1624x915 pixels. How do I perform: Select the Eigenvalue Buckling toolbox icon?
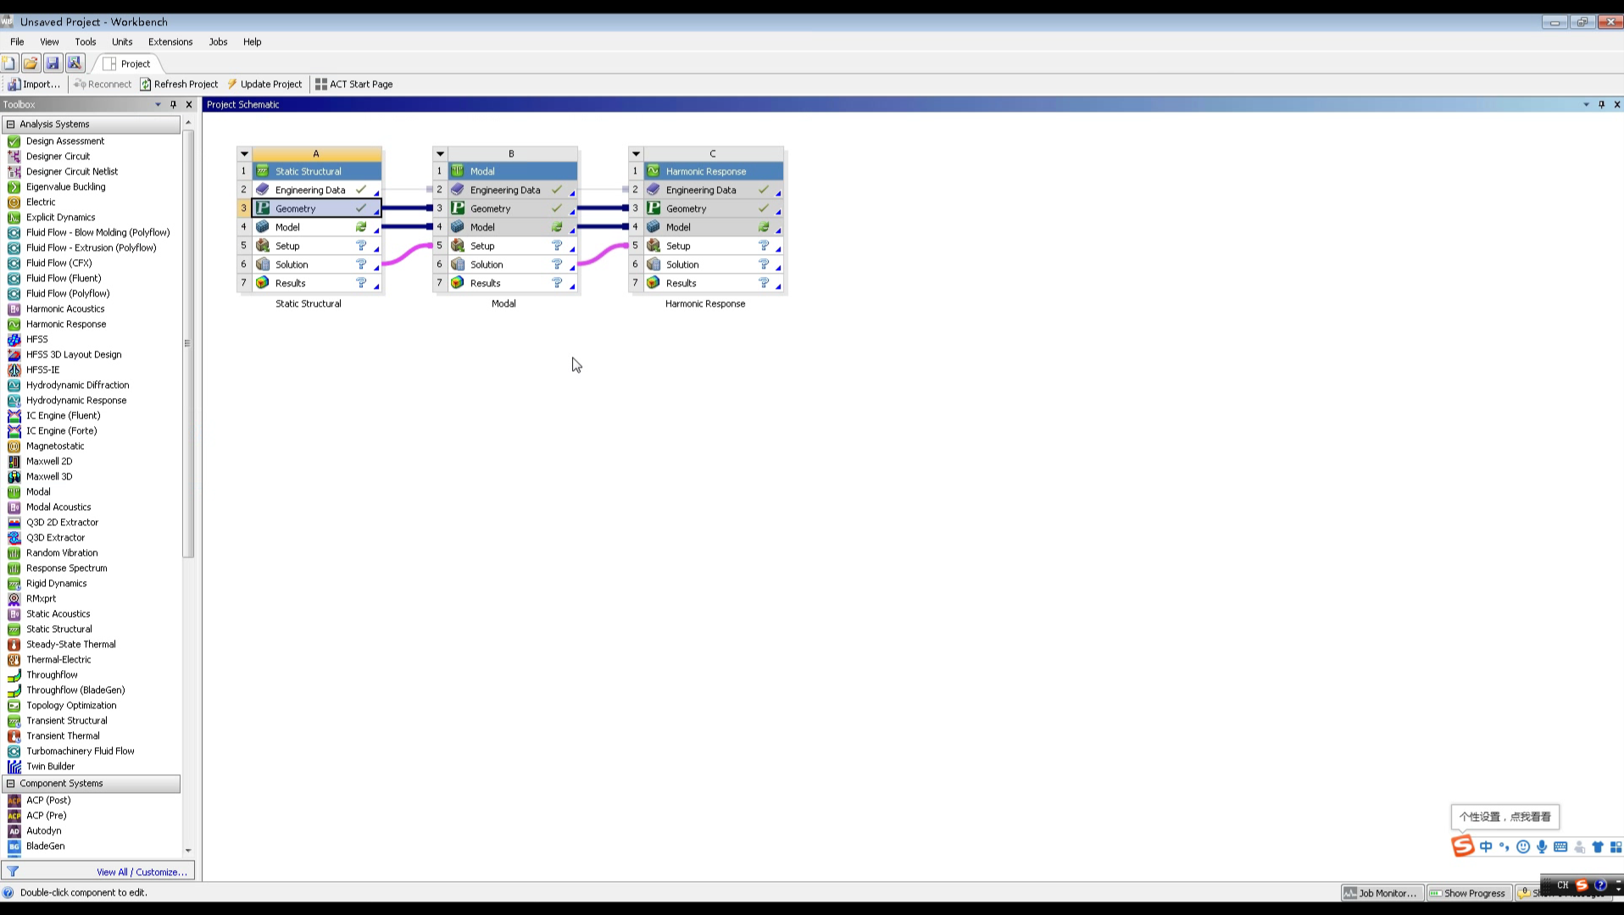14,187
